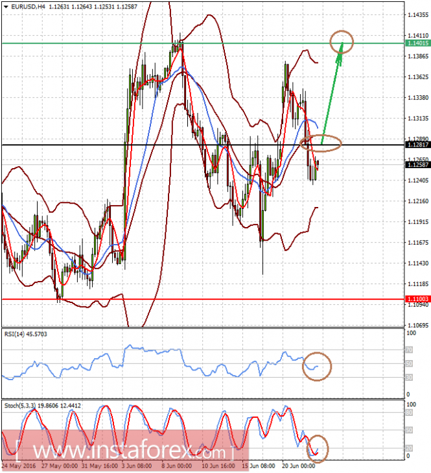Select the Stoch(5,3,3) indicator label
Screen dimensions: 431x473
[x=43, y=406]
